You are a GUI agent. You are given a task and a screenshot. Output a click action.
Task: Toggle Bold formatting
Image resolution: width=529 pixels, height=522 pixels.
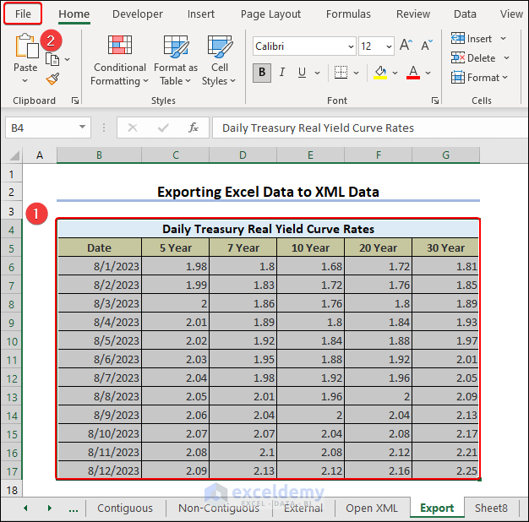(262, 73)
